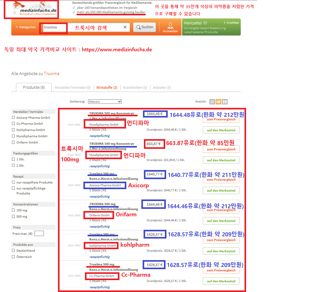The height and width of the screenshot is (292, 321).
Task: Tick the Cc-Pharma GmbH manufacturer filter
Action: [13, 123]
